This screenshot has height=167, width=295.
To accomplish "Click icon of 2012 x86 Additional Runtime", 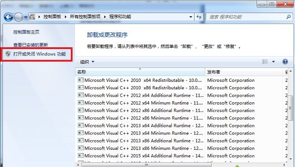I will point(81,110).
